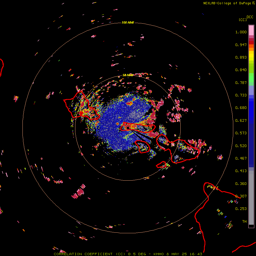Click the 0.840 value on the scale

click(241, 70)
